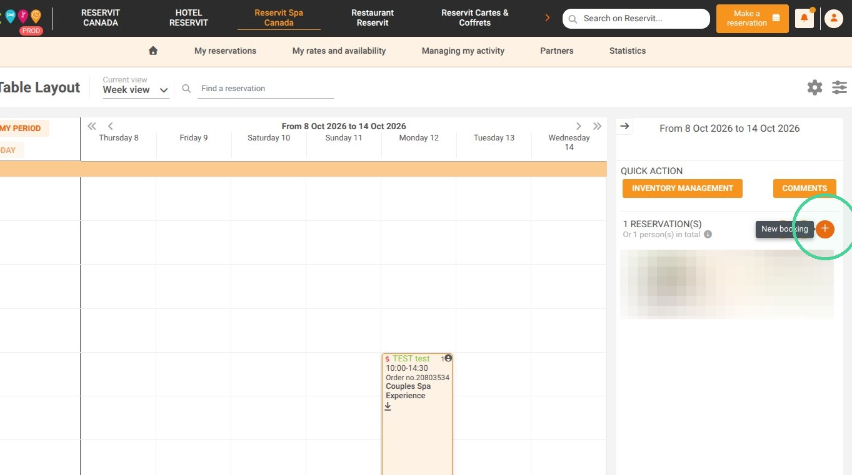Viewport: 852px width, 475px height.
Task: Click the dollar icon on TEST test reservation
Action: (388, 359)
